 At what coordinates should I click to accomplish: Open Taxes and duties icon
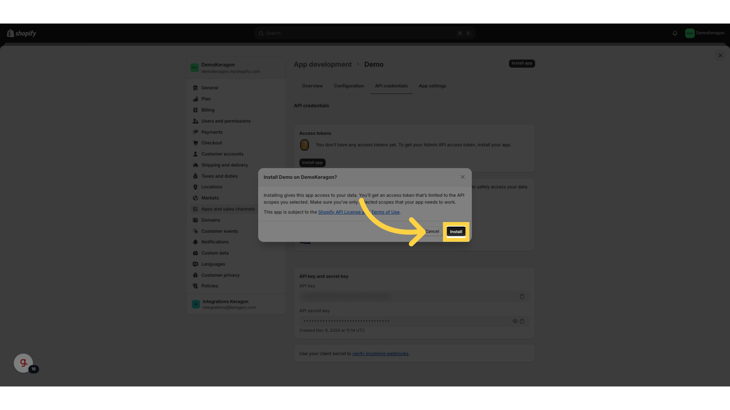(x=195, y=176)
